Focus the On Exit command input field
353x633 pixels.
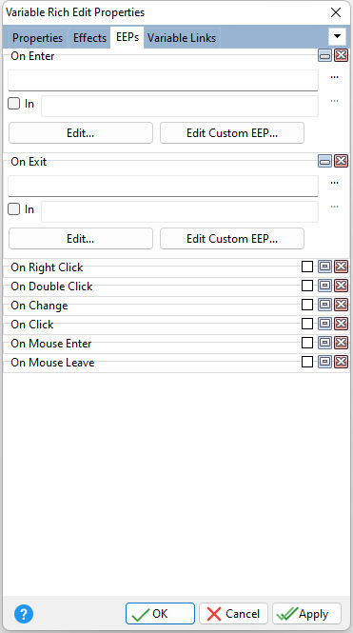(x=163, y=187)
